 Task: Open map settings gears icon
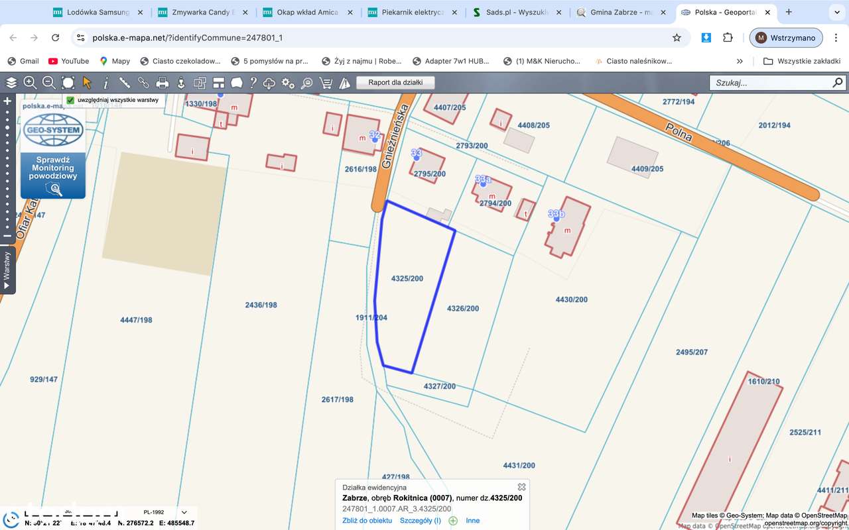coord(288,83)
